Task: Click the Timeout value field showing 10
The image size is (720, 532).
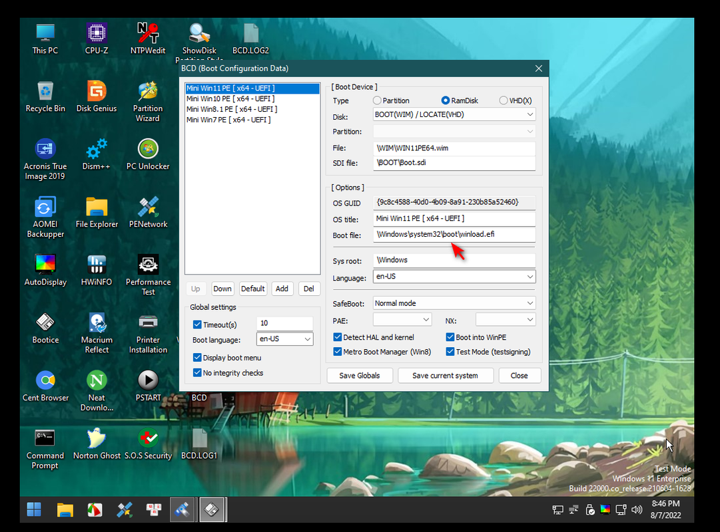Action: (x=284, y=323)
